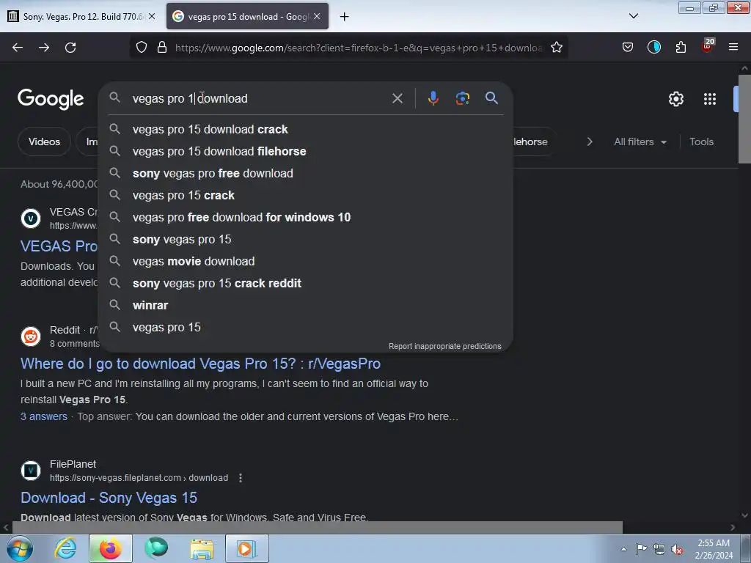Screen dimensions: 751x563
Task: Open tracking protection shield icon
Action: click(x=142, y=48)
